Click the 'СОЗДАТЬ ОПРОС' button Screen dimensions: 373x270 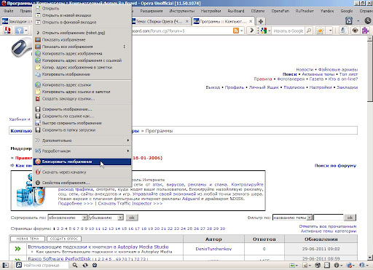point(64,239)
